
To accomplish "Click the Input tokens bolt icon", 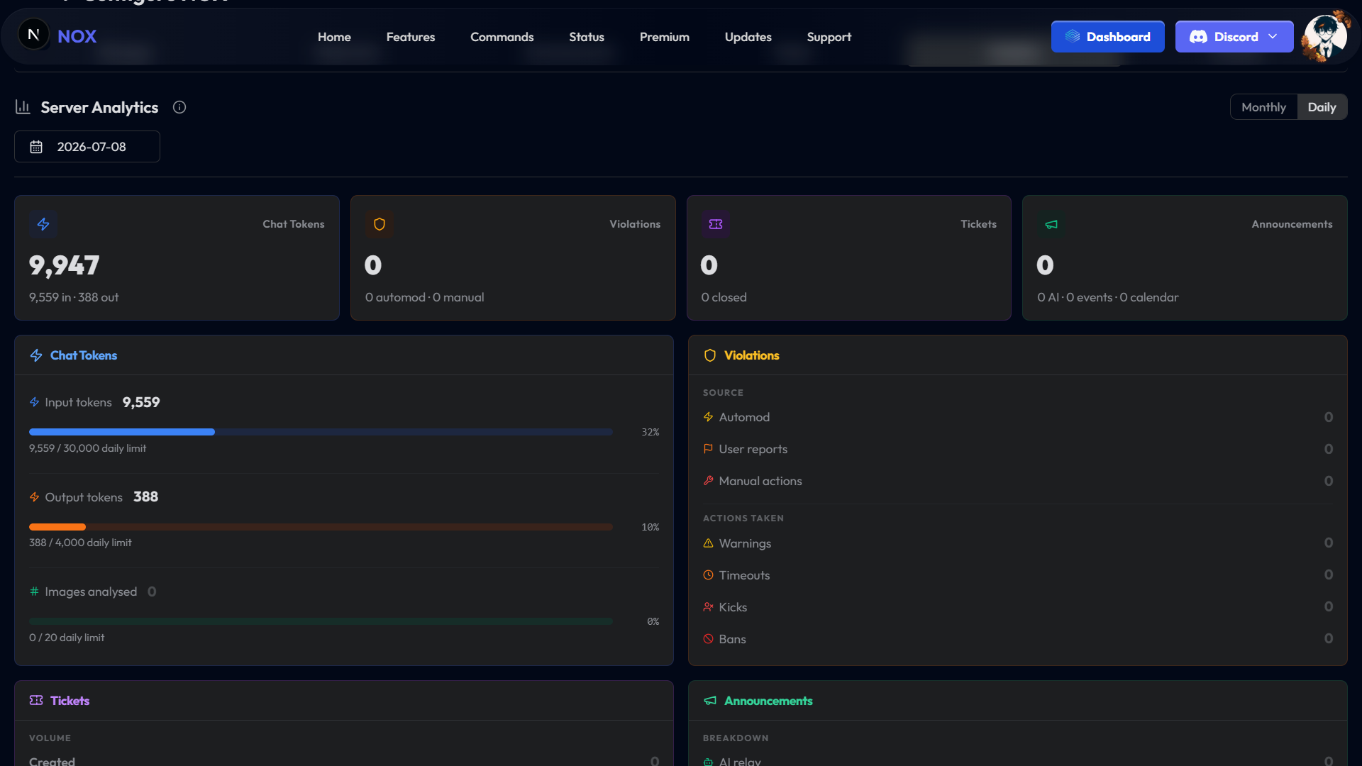I will click(x=34, y=402).
